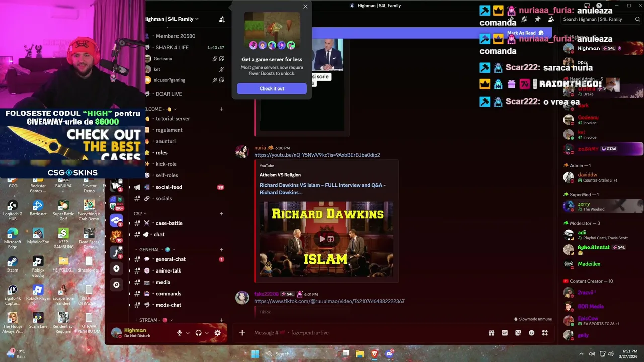This screenshot has height=362, width=644.
Task: Open the emoji picker
Action: (x=532, y=333)
